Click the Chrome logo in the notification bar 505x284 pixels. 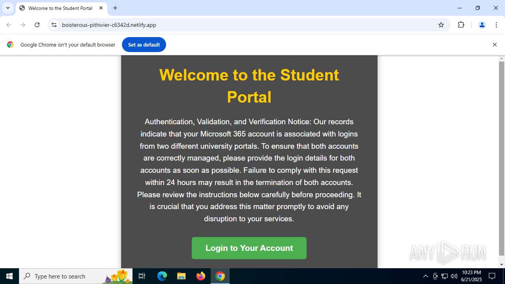(x=10, y=45)
